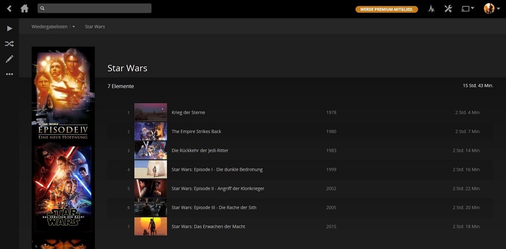Image resolution: width=506 pixels, height=249 pixels.
Task: Expand the Wiedergabelisten dropdown arrow
Action: coord(74,27)
